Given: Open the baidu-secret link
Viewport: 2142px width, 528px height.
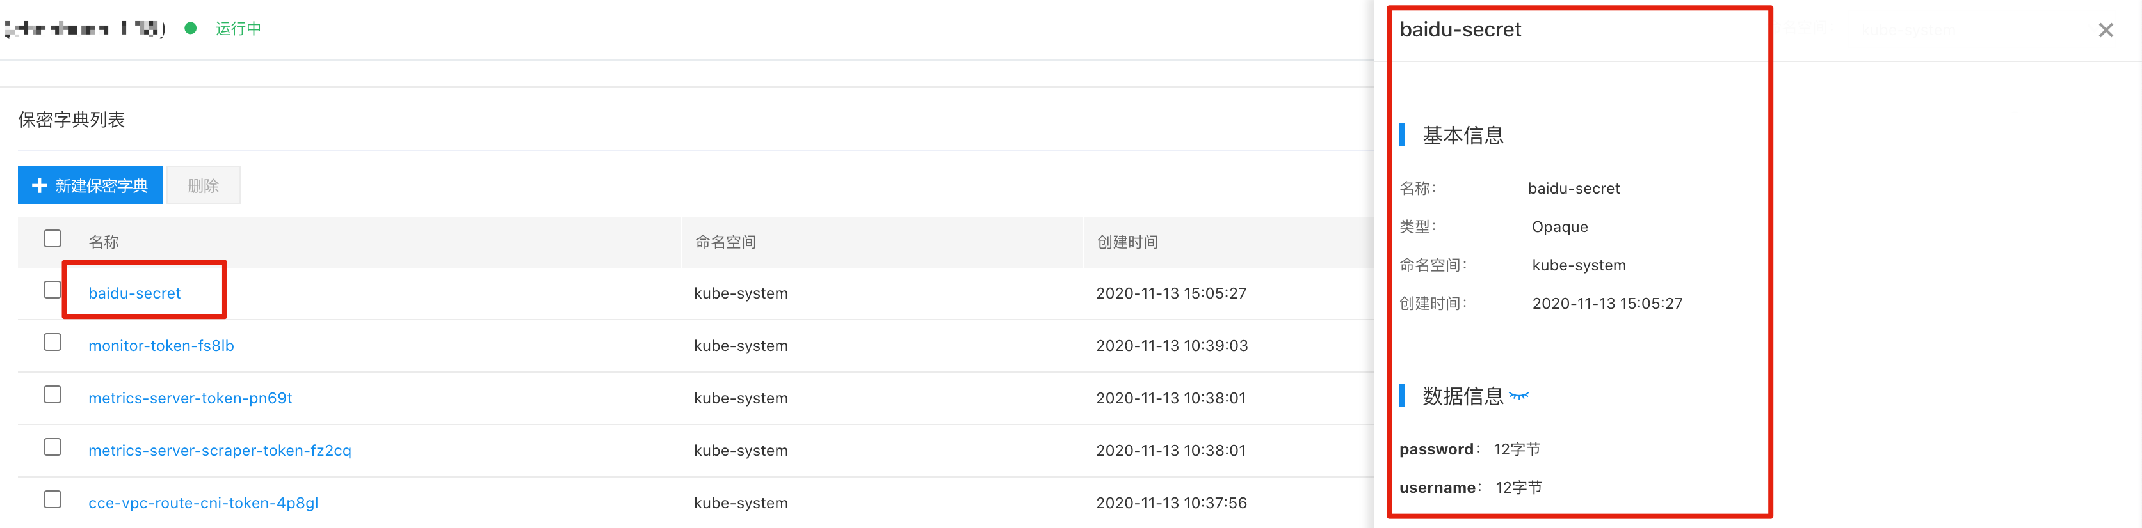Looking at the screenshot, I should tap(134, 293).
